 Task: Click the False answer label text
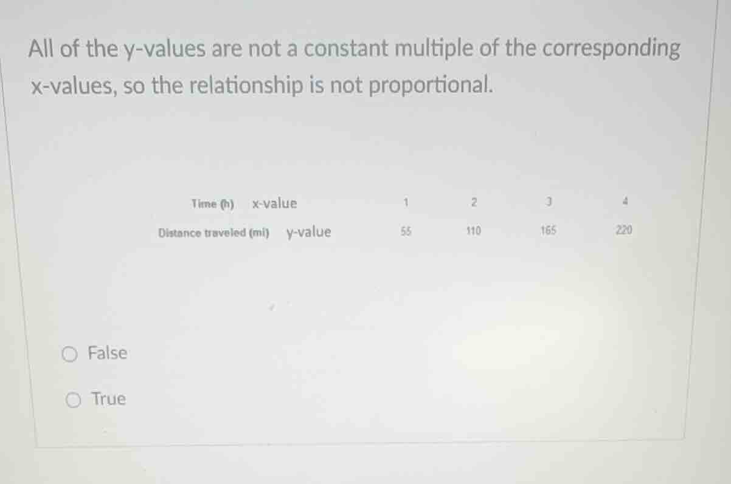pyautogui.click(x=107, y=353)
